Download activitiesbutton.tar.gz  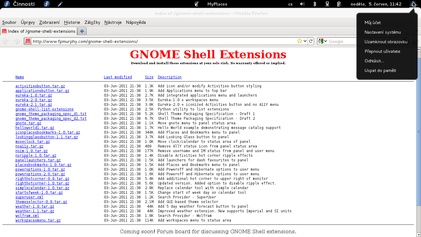click(x=40, y=86)
